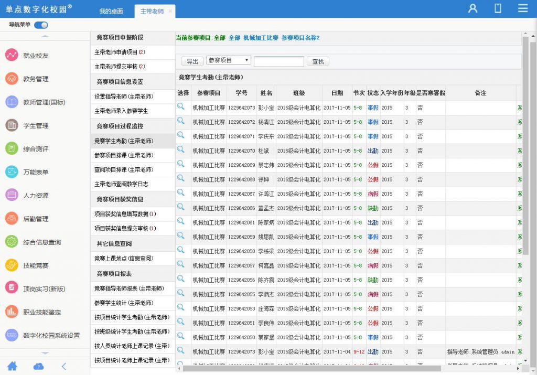Click magnifier icon for student 1229642073 on 2017-11-05

point(181,106)
